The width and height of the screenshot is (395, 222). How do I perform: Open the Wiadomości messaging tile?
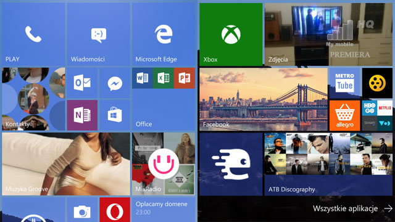coord(99,35)
